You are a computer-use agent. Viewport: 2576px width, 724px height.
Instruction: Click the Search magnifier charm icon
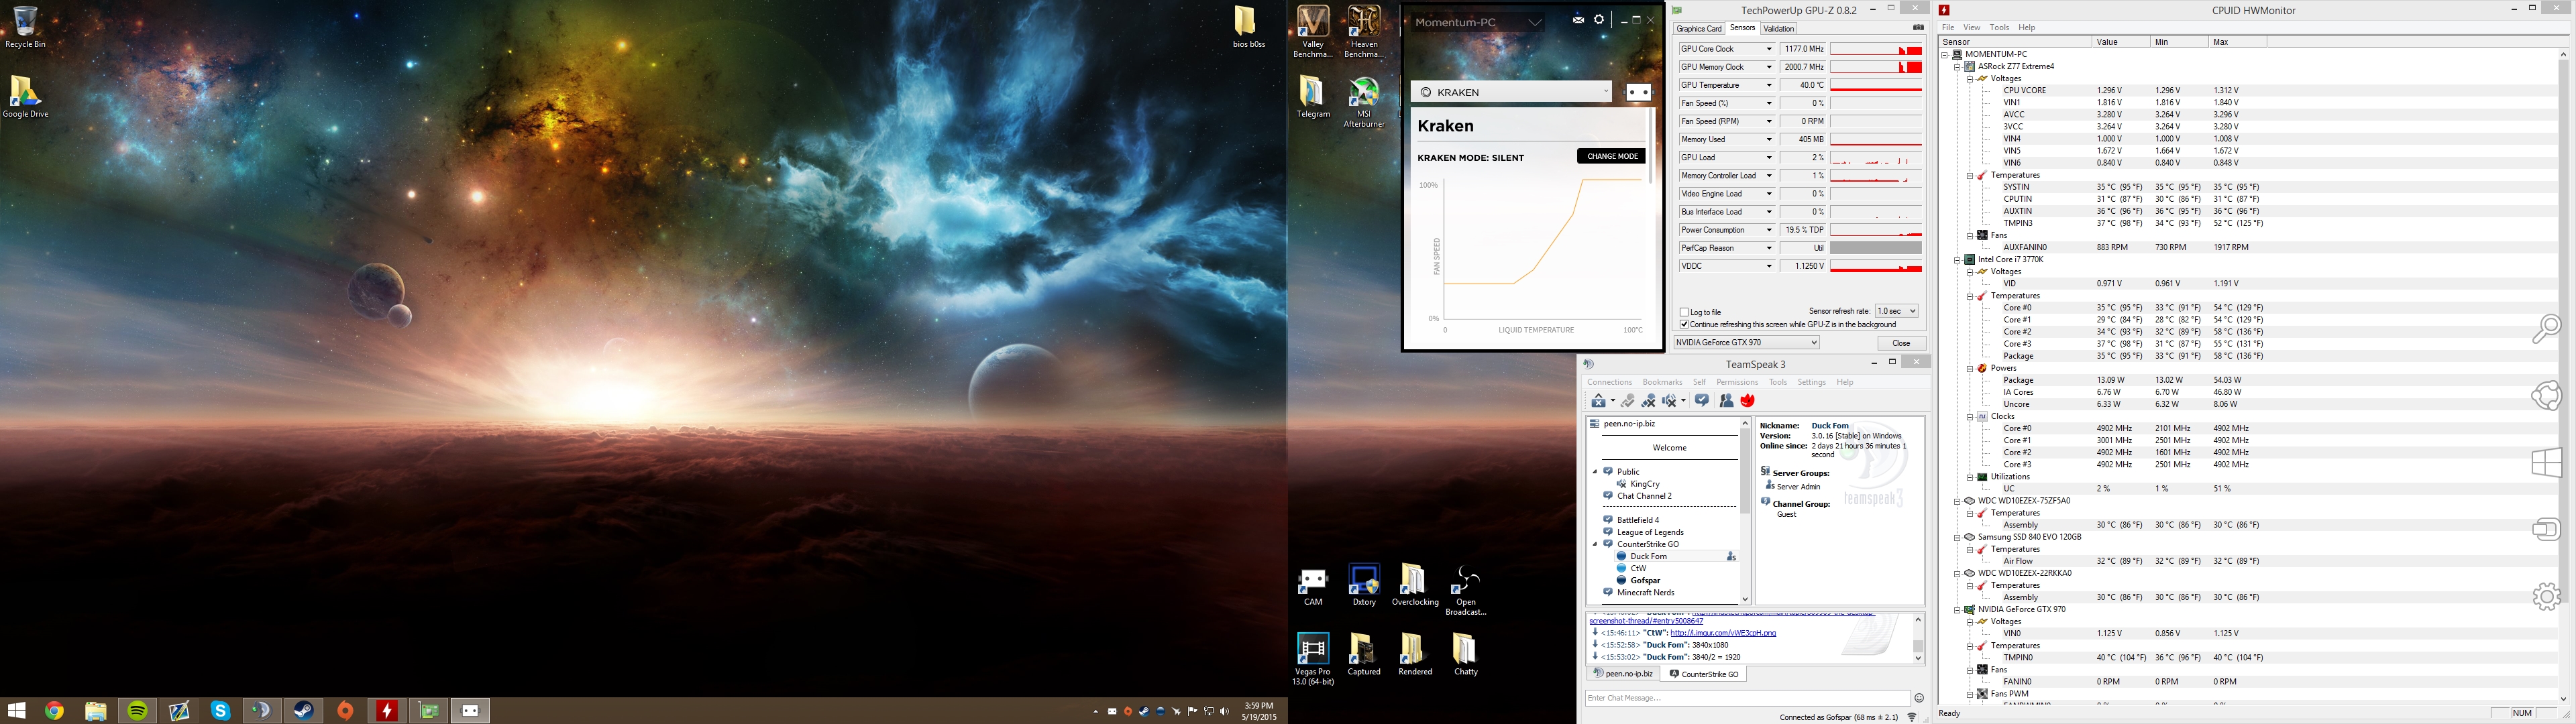2546,328
